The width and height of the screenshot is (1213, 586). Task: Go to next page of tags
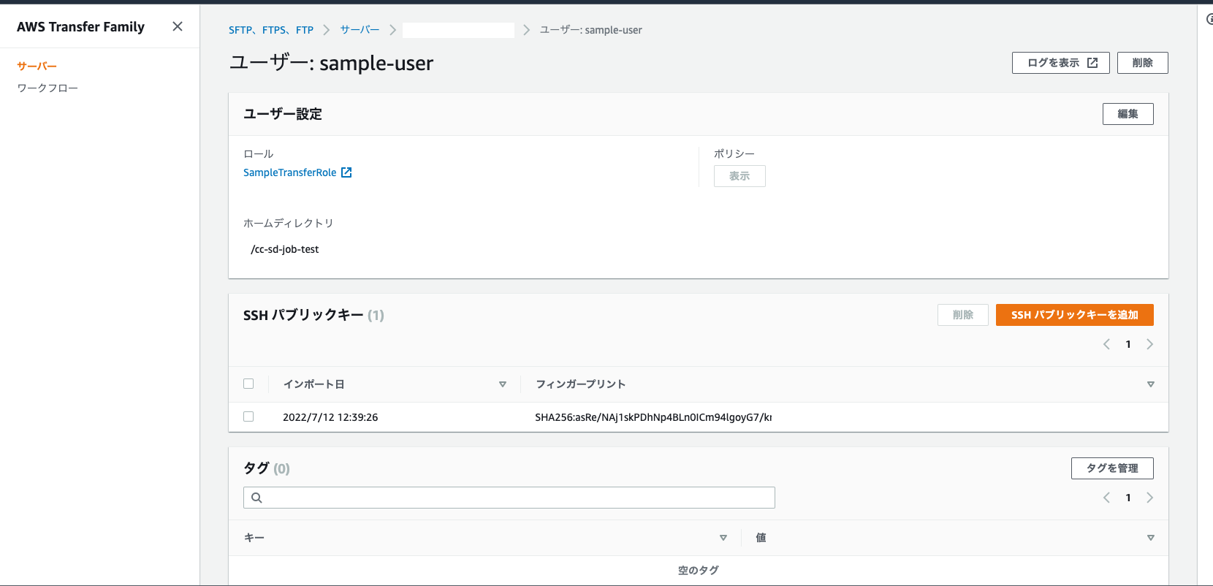pyautogui.click(x=1149, y=498)
